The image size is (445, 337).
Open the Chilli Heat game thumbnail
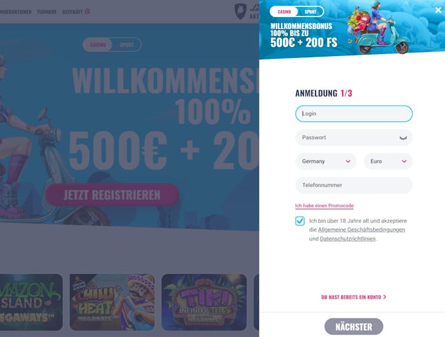(x=112, y=302)
